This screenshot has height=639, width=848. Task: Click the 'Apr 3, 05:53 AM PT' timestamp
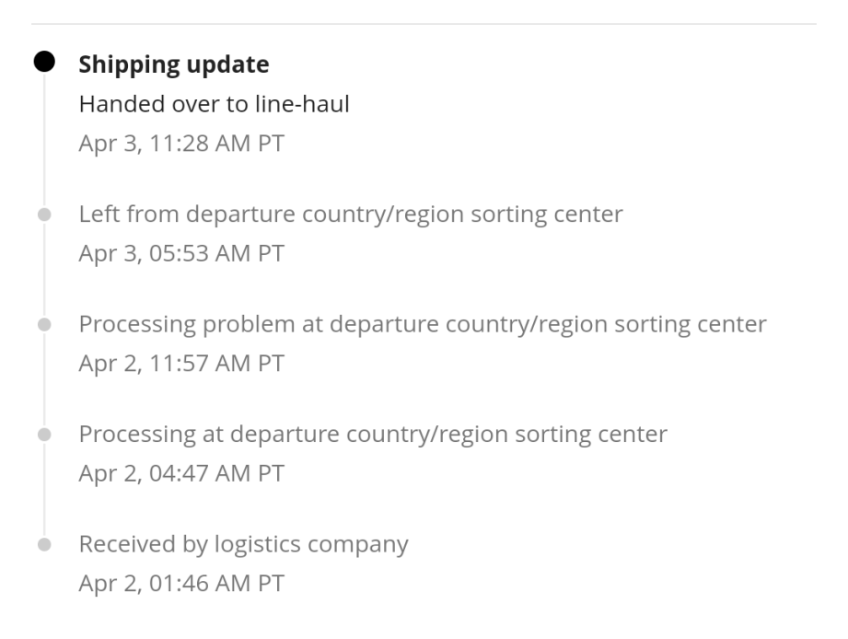click(x=181, y=253)
